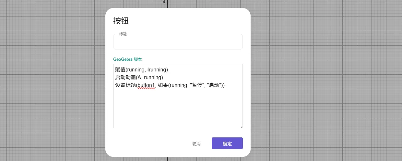Click the 设置标题 command in the third line
Screen dimensions: 402x161
pyautogui.click(x=125, y=85)
